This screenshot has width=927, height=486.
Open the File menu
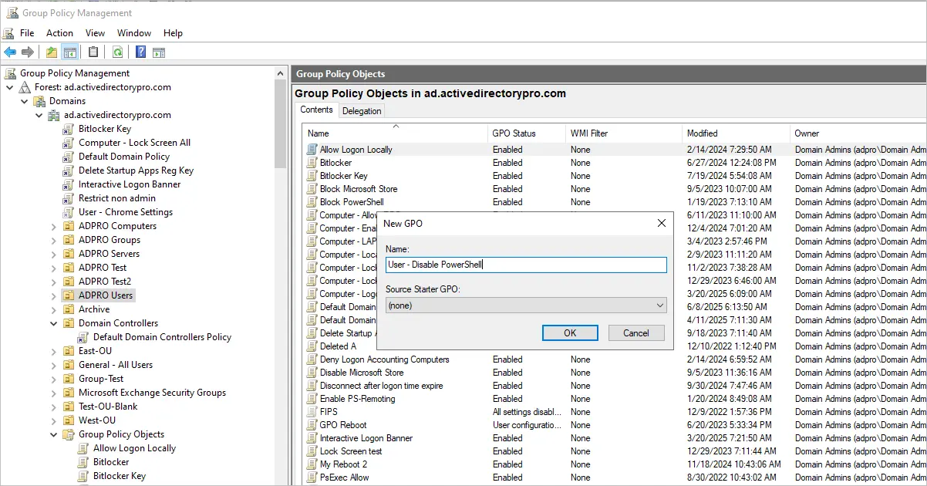point(27,33)
